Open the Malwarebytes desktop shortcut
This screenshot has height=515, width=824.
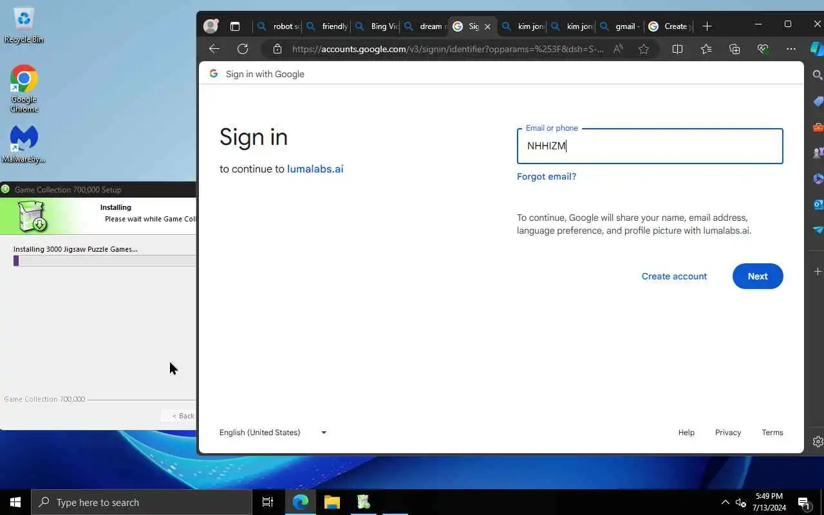pyautogui.click(x=24, y=143)
